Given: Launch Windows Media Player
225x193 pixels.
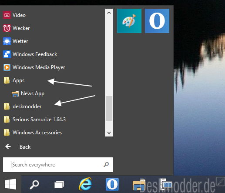Looking at the screenshot, I should (x=34, y=67).
